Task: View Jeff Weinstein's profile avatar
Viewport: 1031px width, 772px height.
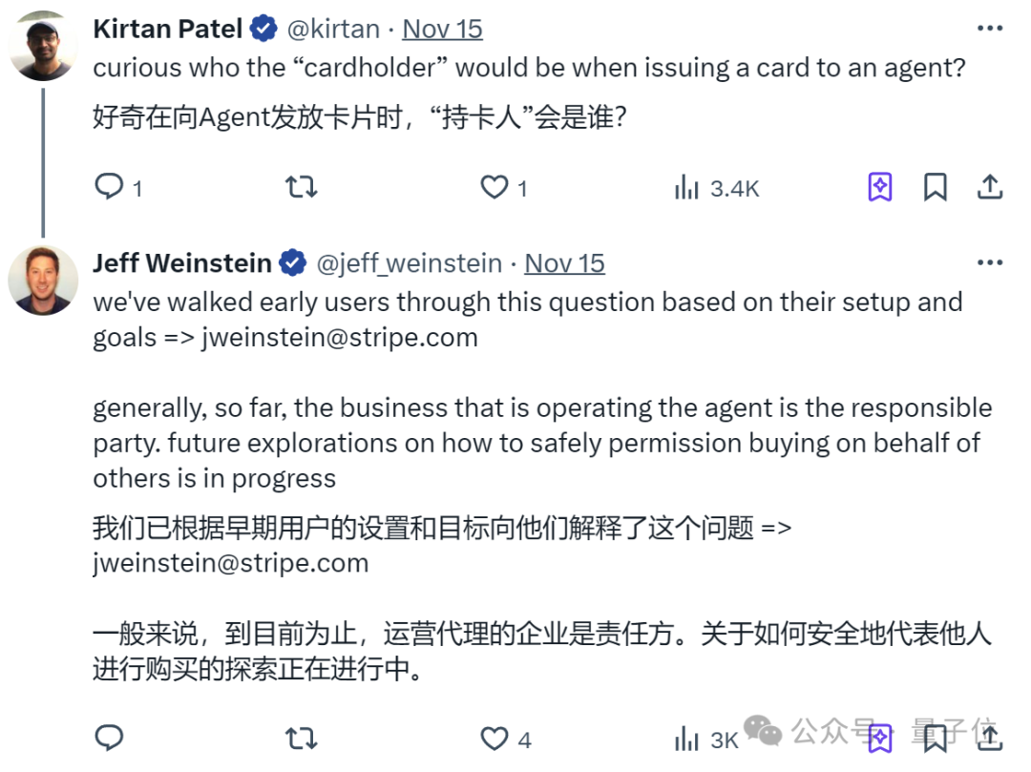Action: click(x=43, y=277)
